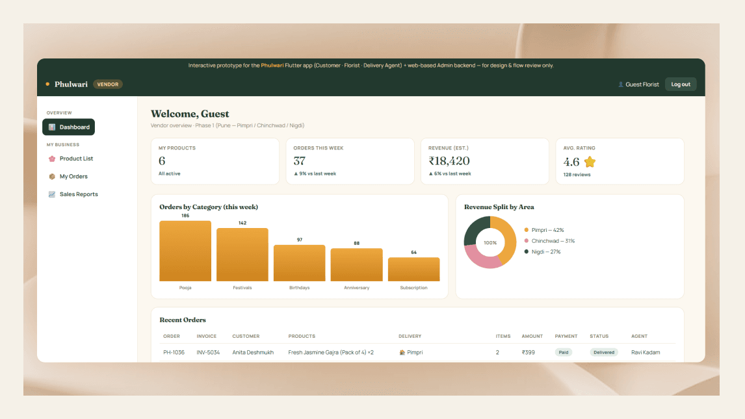Image resolution: width=745 pixels, height=419 pixels.
Task: Click the VENDOR badge
Action: (x=108, y=84)
